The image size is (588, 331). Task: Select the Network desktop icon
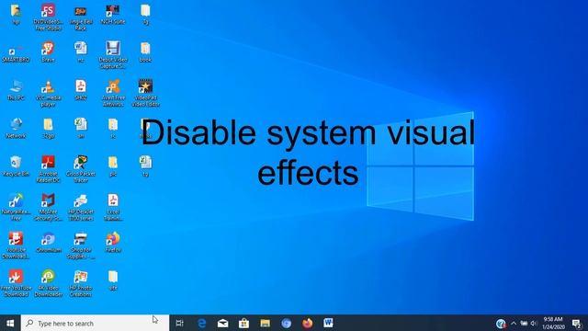(x=16, y=129)
